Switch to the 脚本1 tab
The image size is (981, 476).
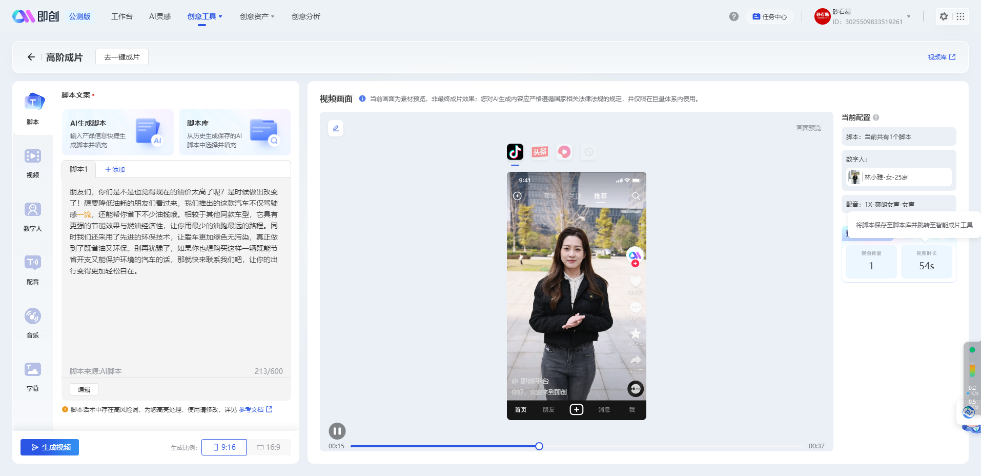coord(78,169)
